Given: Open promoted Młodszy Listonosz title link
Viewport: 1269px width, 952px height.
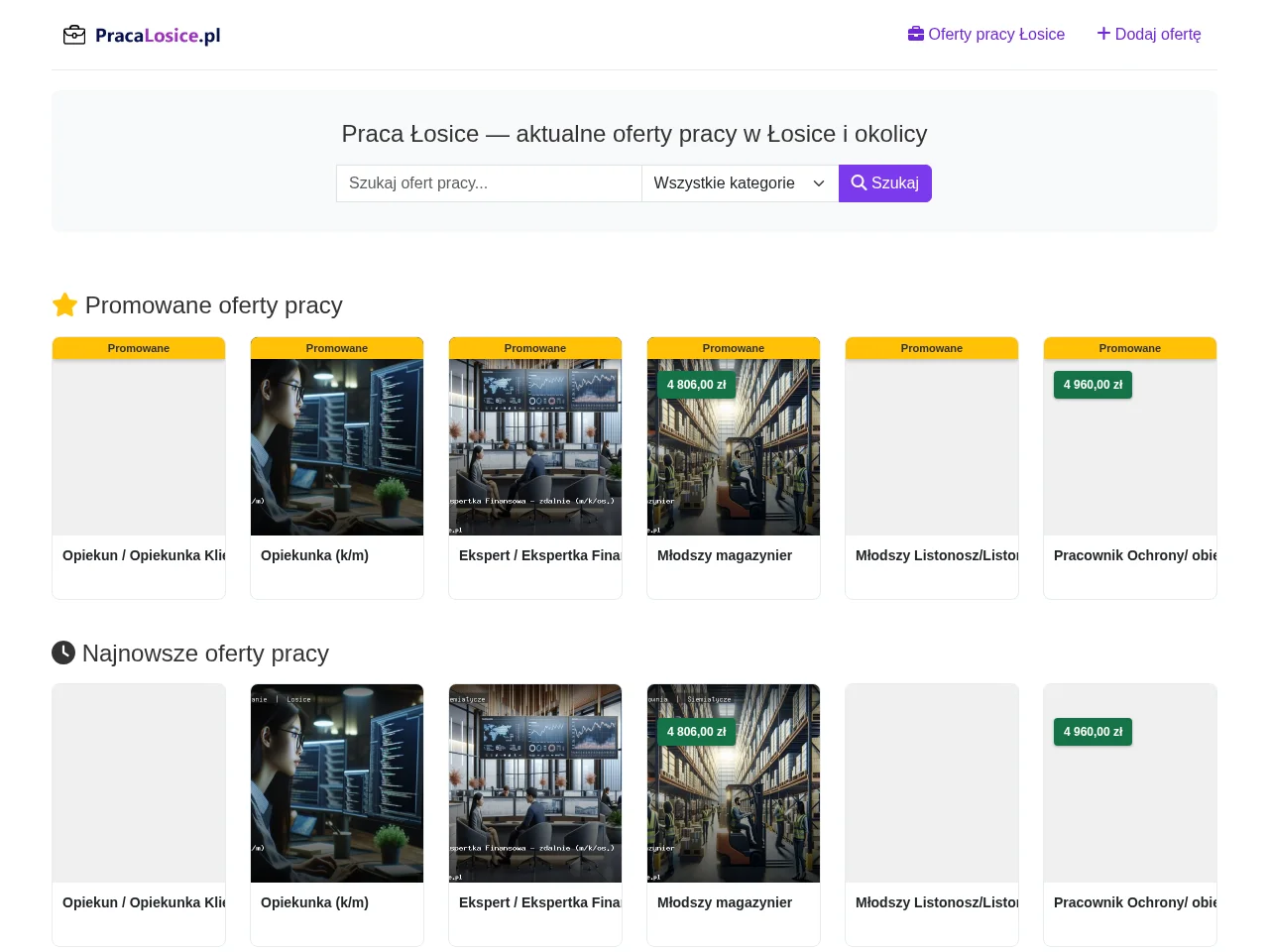Looking at the screenshot, I should (937, 555).
